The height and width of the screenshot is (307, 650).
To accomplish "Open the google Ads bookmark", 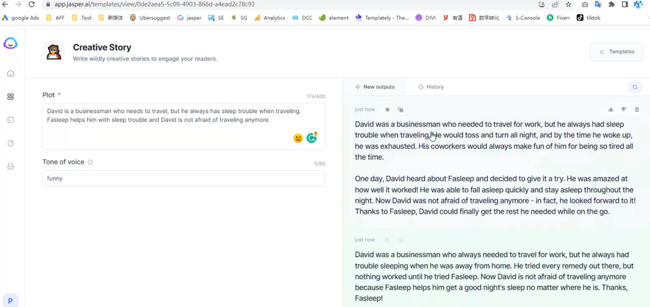I will (x=20, y=18).
